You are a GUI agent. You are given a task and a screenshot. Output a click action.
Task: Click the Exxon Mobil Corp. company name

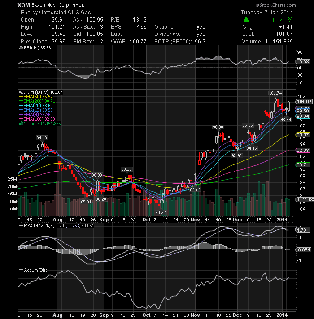pyautogui.click(x=51, y=5)
